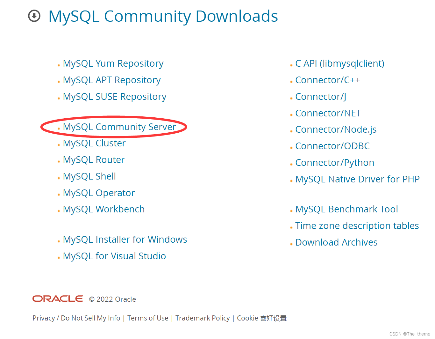Open MySQL APT Repository link
Screen dimensions: 435x339
112,80
